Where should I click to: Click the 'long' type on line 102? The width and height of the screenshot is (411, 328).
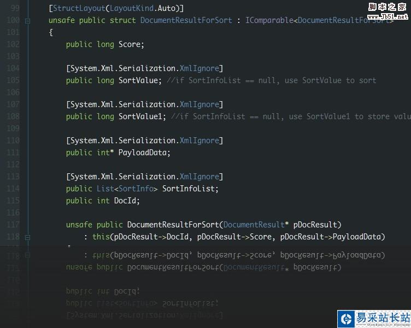click(105, 45)
